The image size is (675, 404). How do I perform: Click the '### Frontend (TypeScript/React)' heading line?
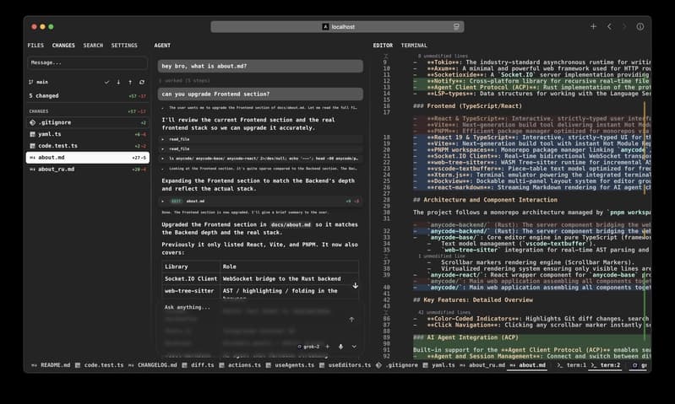(x=467, y=105)
